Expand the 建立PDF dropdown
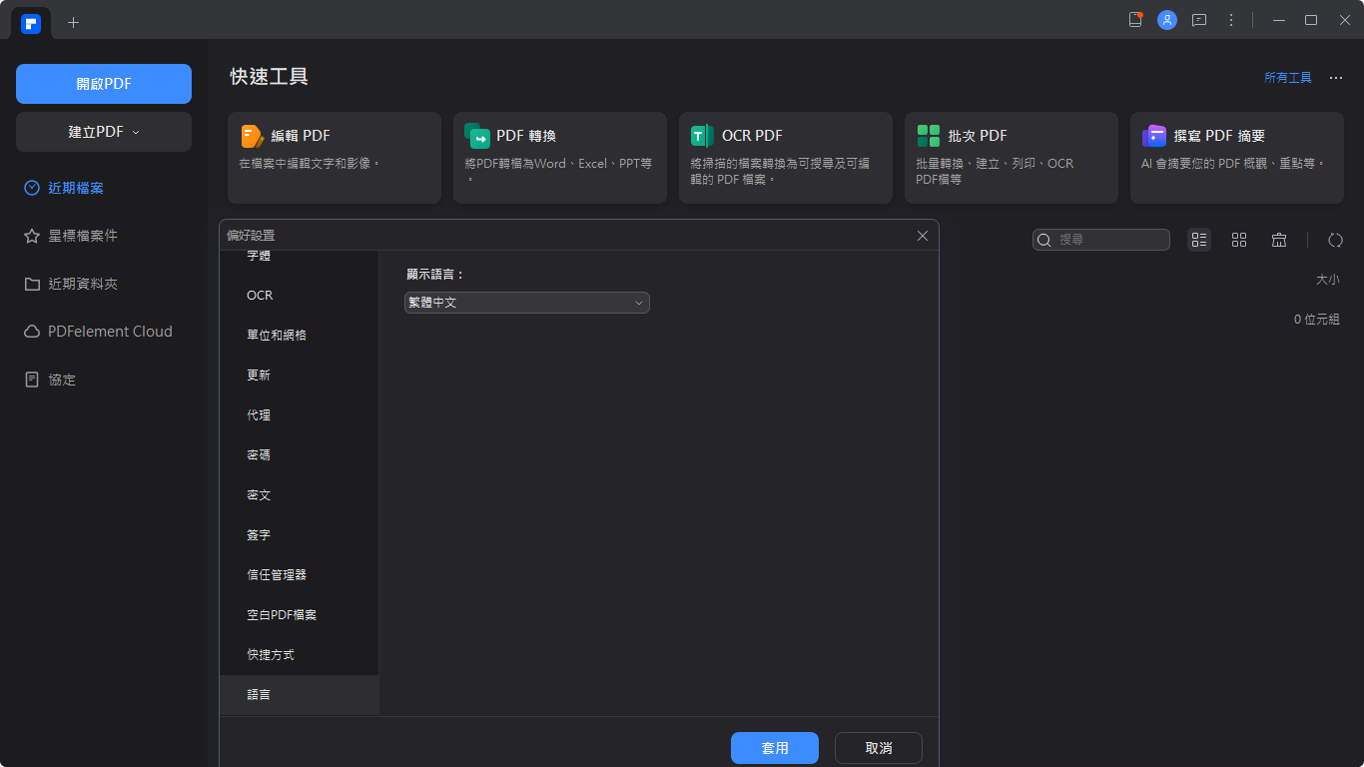 tap(103, 132)
